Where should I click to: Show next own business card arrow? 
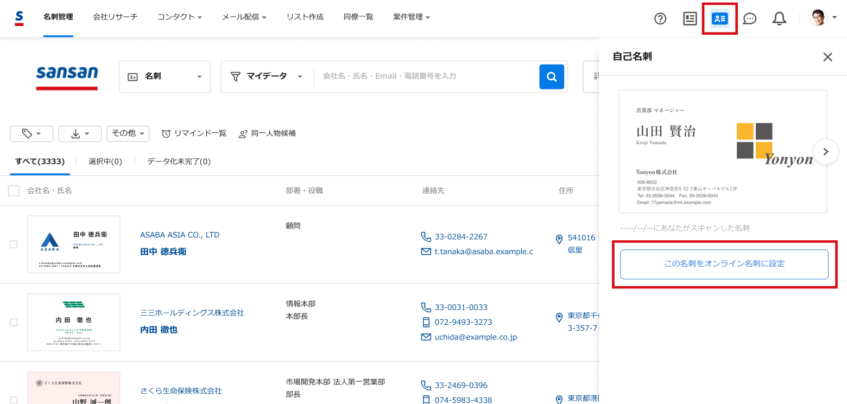[826, 152]
